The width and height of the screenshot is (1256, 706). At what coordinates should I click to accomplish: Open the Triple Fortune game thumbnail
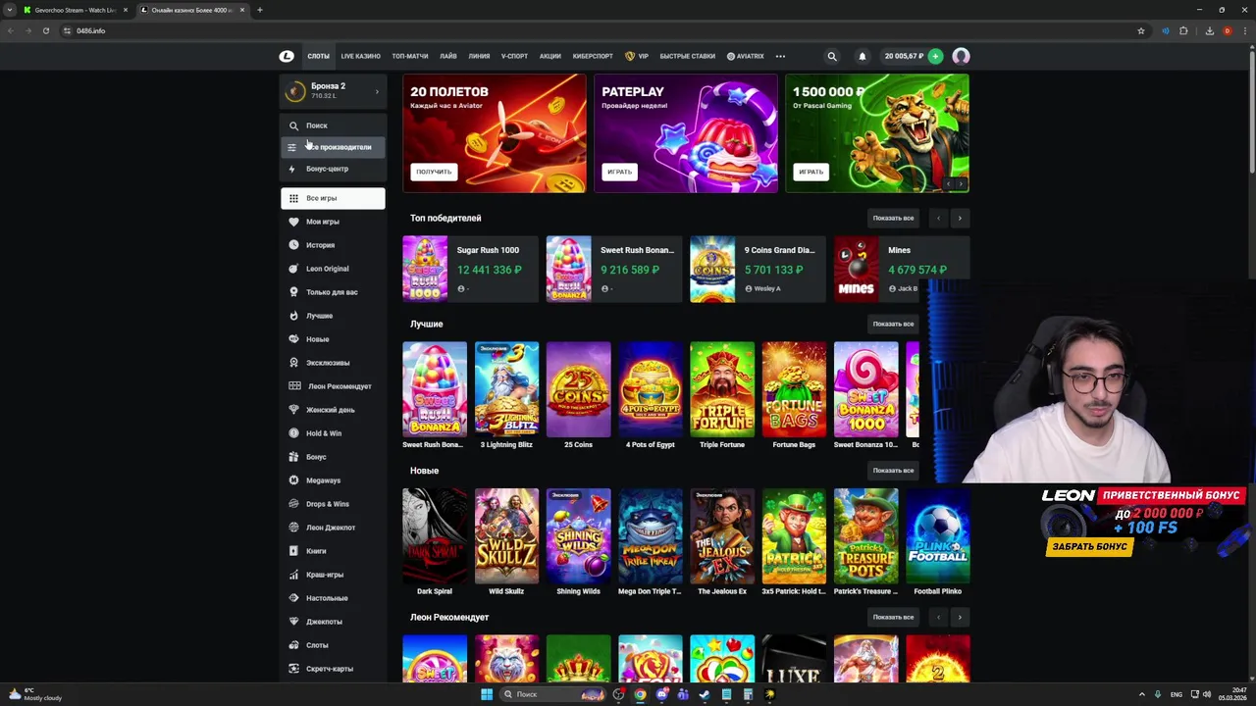point(722,389)
